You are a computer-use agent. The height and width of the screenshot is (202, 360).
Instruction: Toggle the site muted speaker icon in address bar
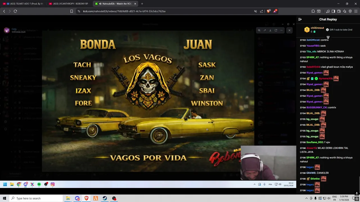pyautogui.click(x=255, y=11)
